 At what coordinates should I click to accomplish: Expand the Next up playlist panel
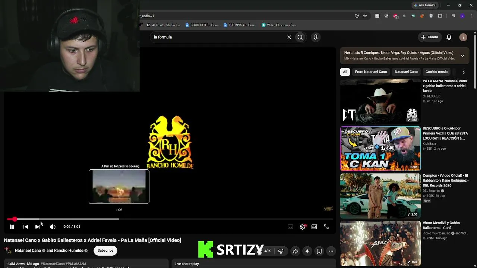[462, 55]
